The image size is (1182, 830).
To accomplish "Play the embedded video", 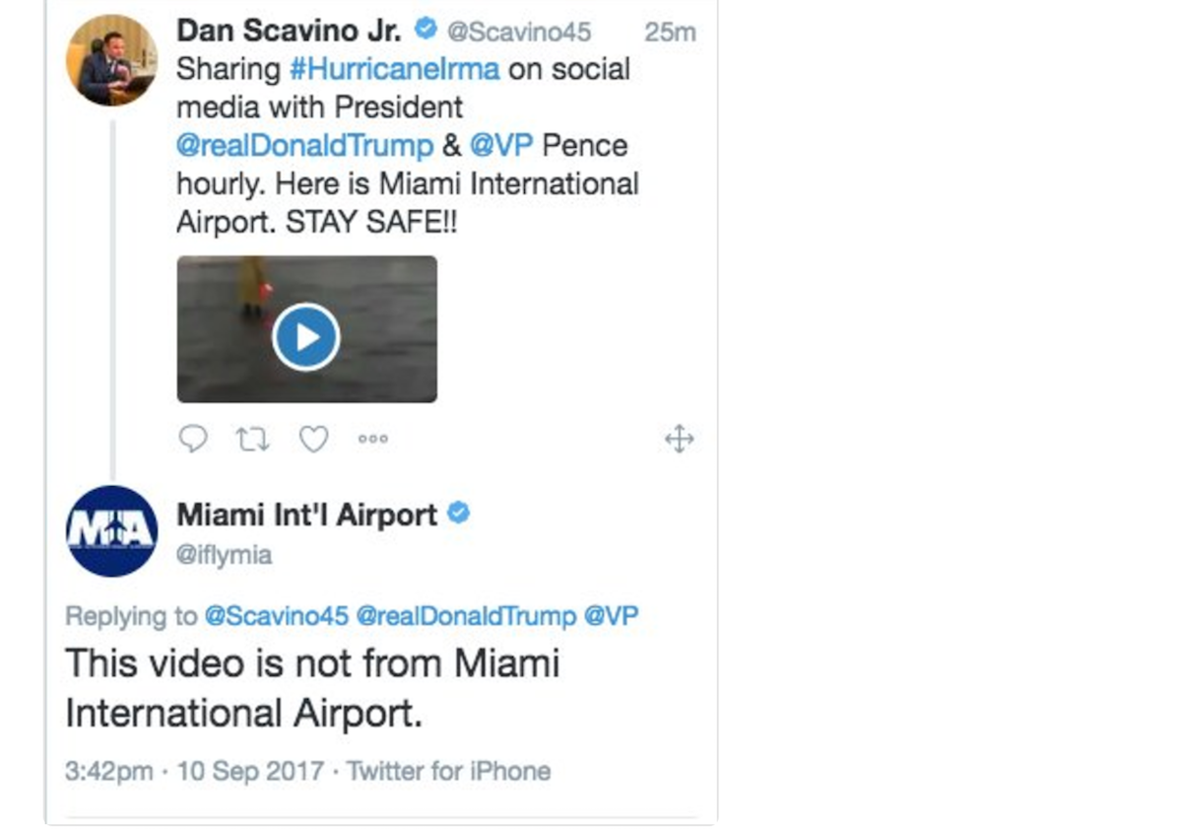I will pyautogui.click(x=306, y=337).
